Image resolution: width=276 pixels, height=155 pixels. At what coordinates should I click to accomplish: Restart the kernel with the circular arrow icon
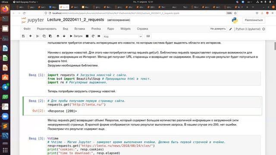coord(93,36)
